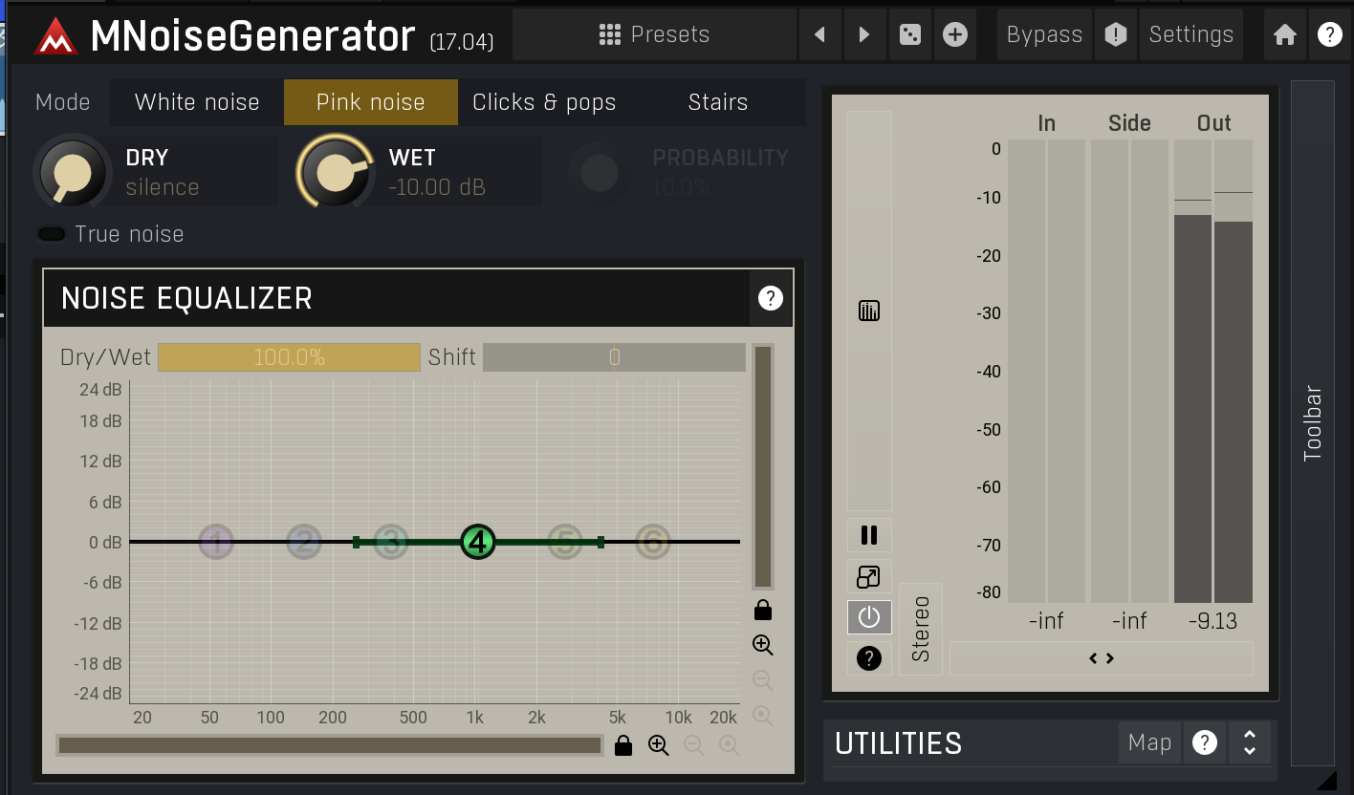Viewport: 1354px width, 795px height.
Task: Click the resize corner triangle icon
Action: (x=1327, y=781)
